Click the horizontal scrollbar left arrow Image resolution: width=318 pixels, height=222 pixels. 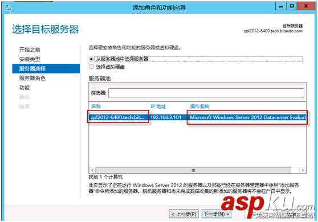click(92, 170)
